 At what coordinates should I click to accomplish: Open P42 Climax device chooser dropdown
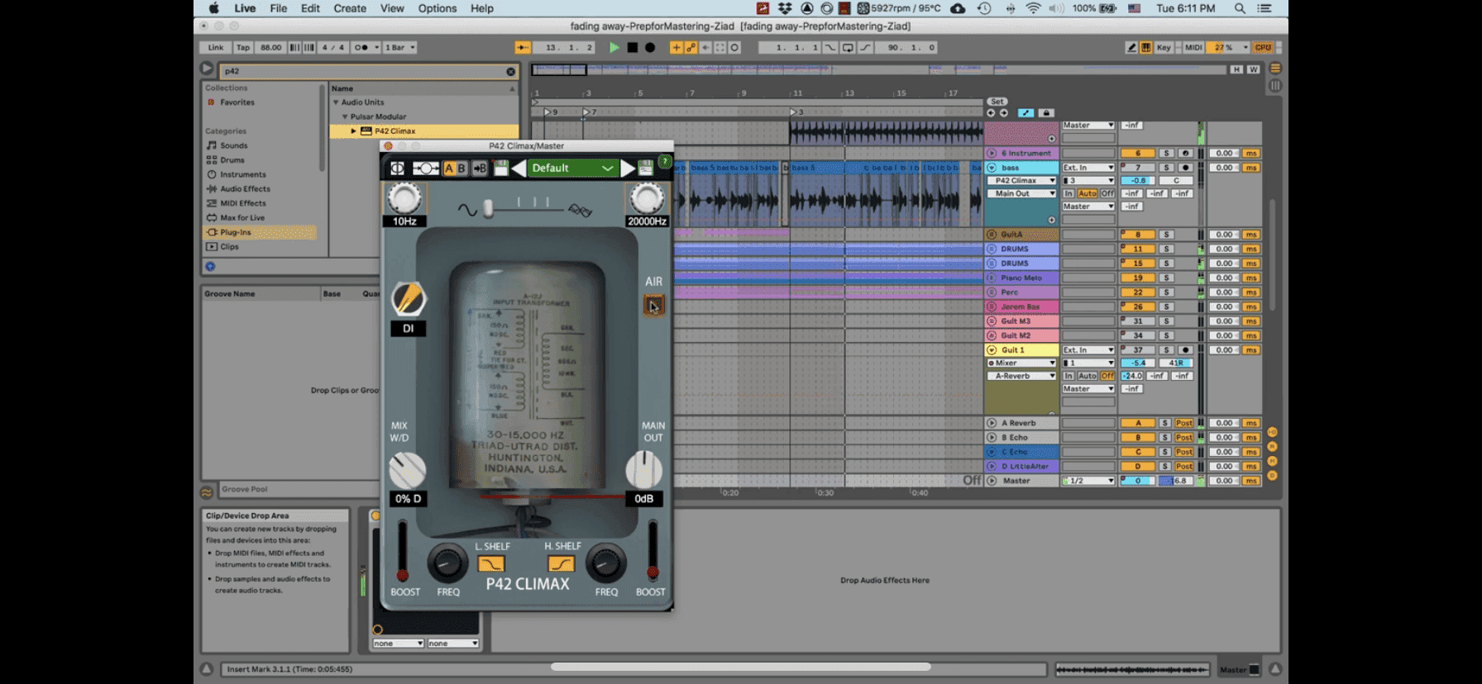click(1021, 180)
